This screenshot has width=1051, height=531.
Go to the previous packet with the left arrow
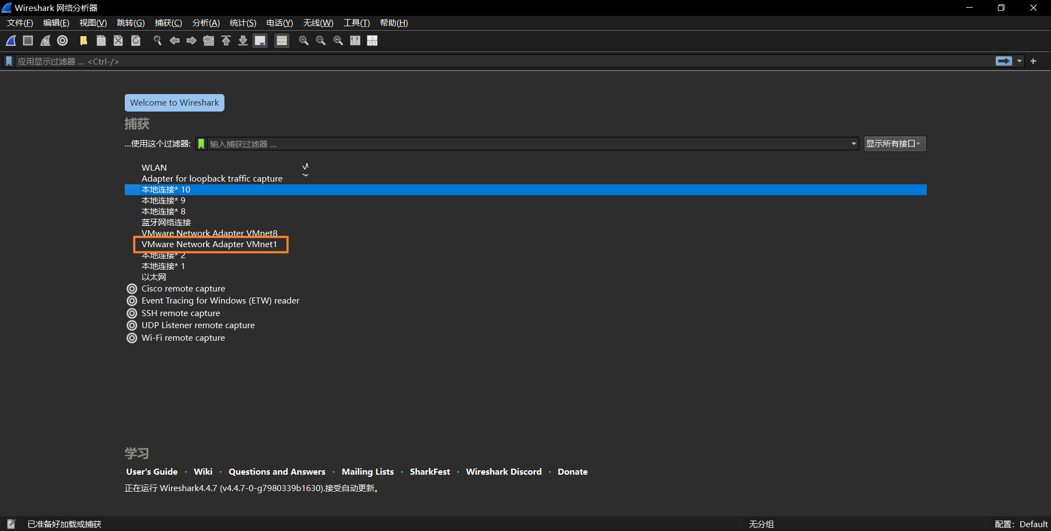(x=175, y=40)
